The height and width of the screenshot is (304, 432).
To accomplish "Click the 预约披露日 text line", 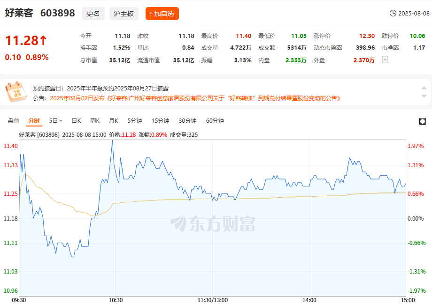I will click(101, 88).
